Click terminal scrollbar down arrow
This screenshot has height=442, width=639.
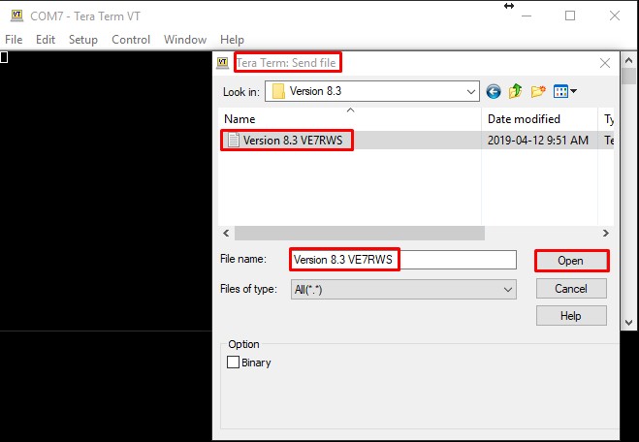628,323
